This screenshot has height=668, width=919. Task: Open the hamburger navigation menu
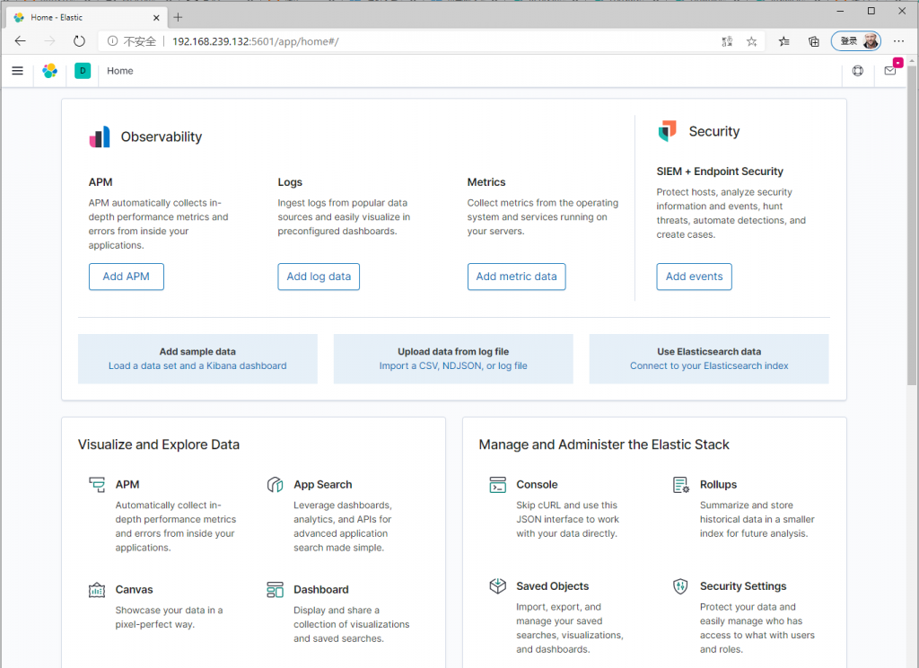click(x=18, y=71)
